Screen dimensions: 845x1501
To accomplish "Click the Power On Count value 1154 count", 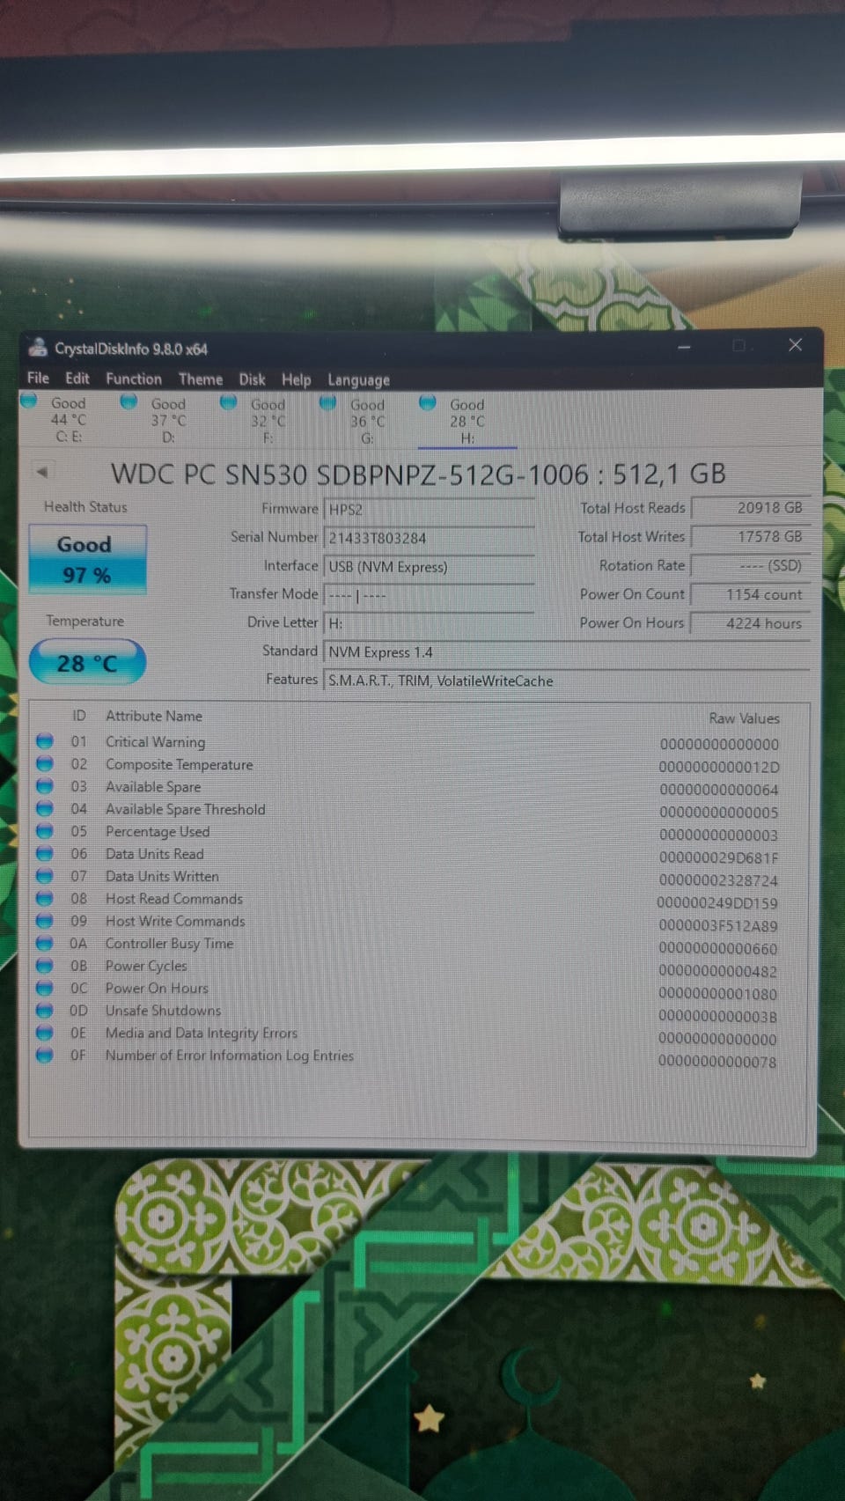I will 751,594.
